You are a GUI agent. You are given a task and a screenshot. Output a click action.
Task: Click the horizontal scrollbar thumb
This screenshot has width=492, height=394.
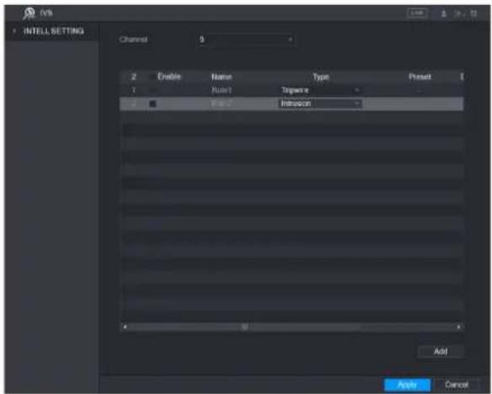point(244,327)
